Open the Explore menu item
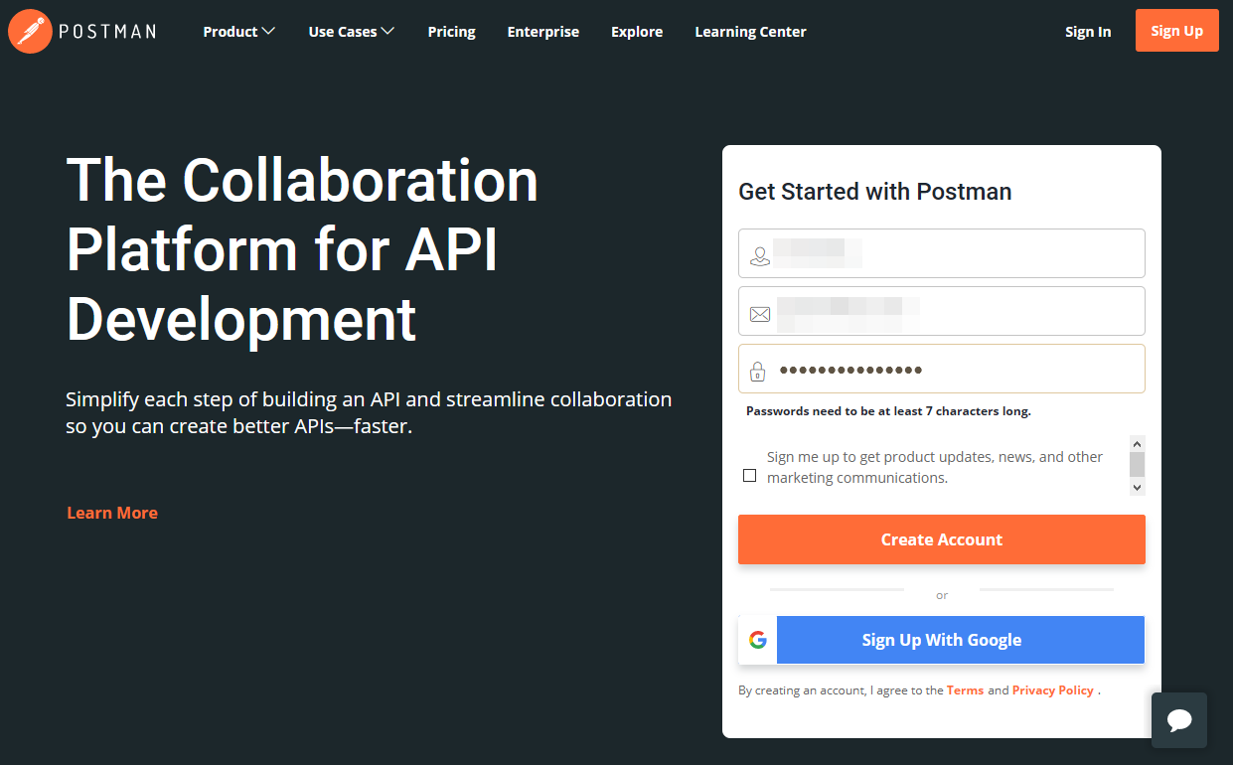This screenshot has height=765, width=1233. click(637, 32)
